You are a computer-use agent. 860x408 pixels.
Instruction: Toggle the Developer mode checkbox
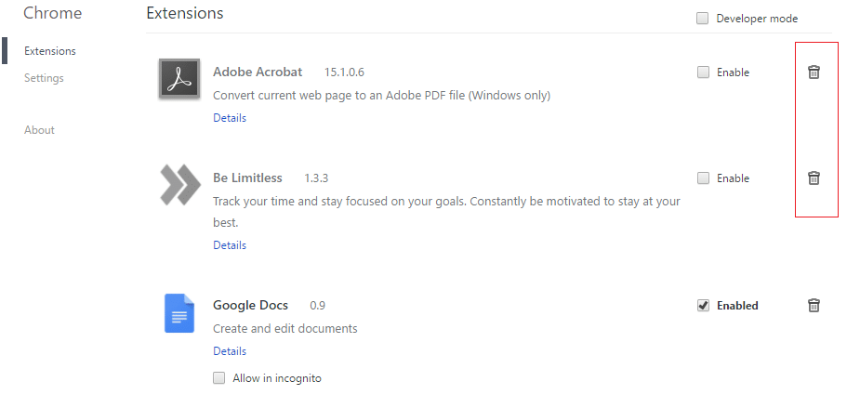pyautogui.click(x=702, y=19)
